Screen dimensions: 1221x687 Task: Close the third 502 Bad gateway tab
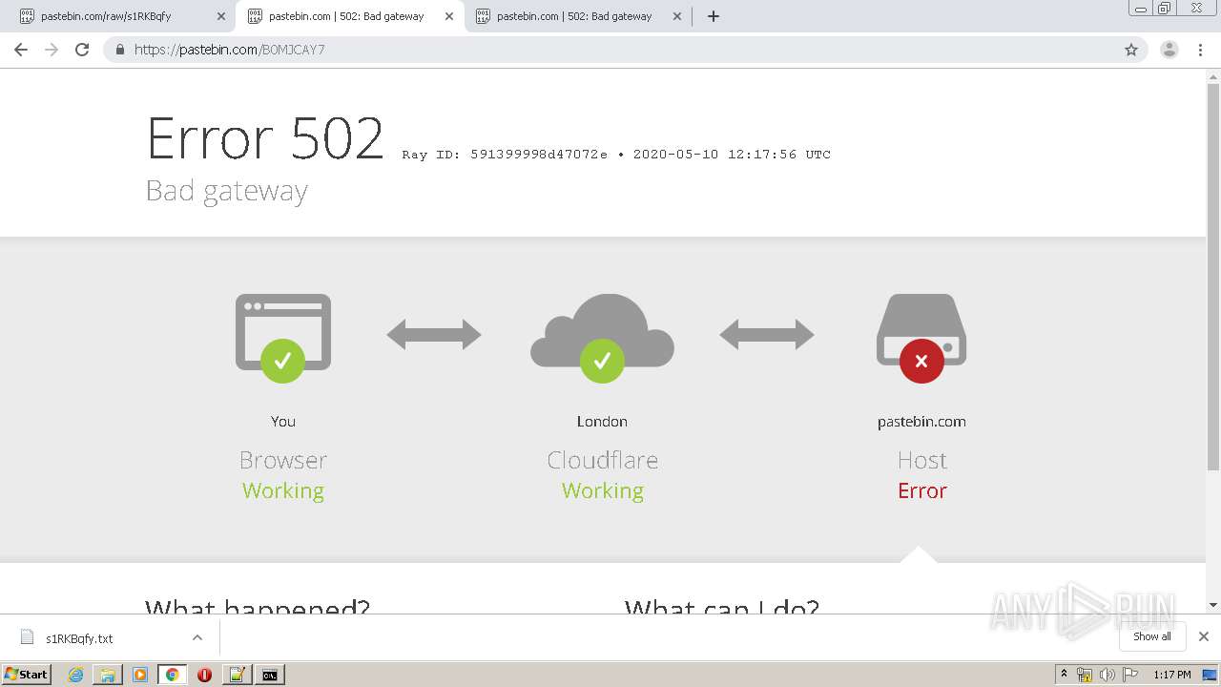(x=677, y=16)
